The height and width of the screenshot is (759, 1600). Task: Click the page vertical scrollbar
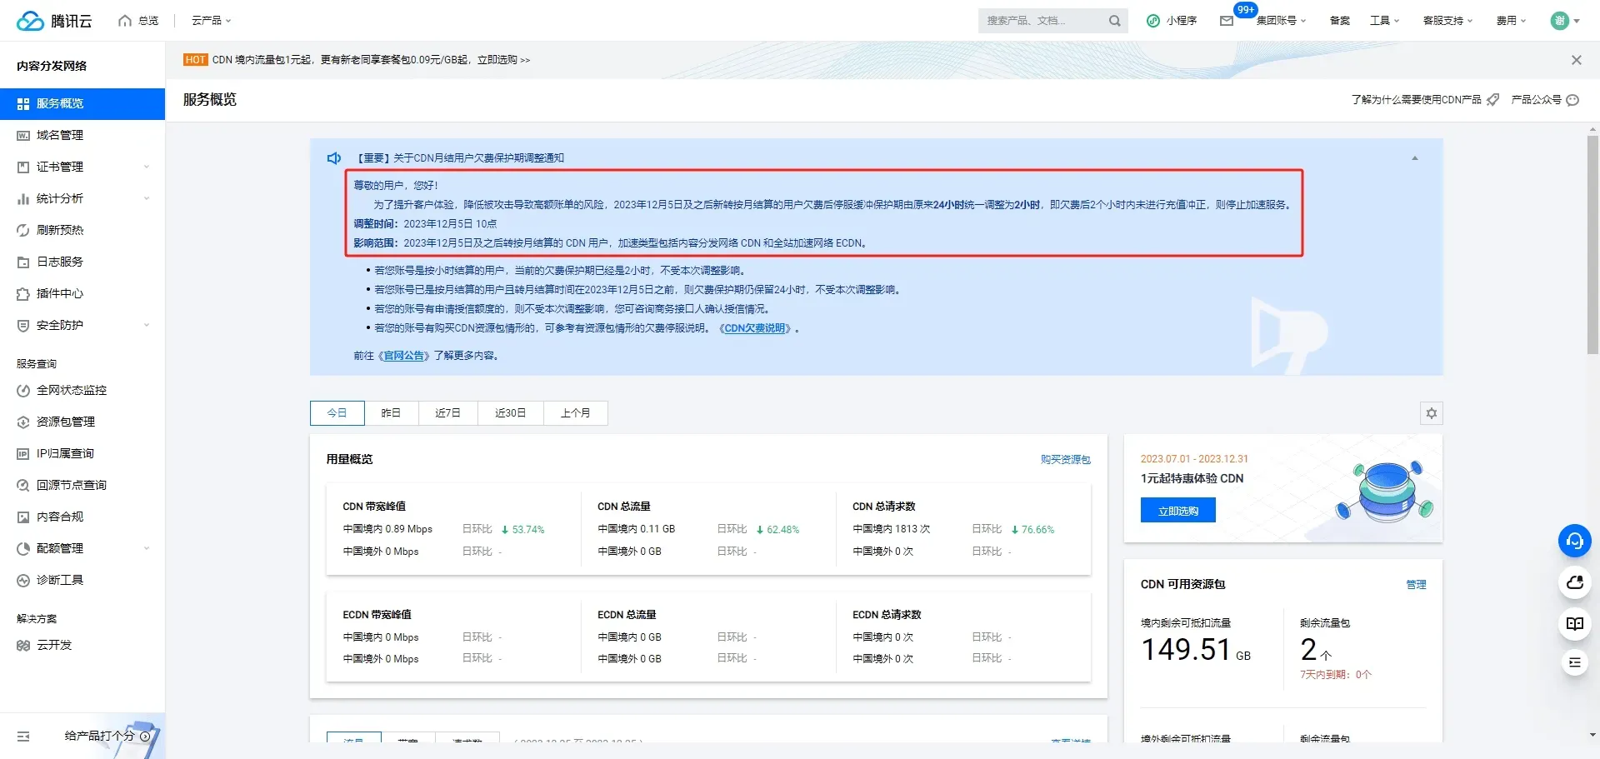click(1592, 246)
